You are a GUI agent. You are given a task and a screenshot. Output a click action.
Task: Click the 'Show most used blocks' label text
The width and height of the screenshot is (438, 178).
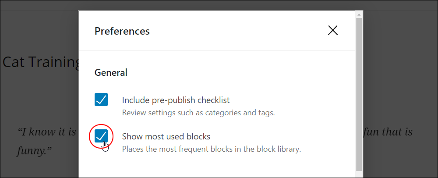[x=166, y=136]
